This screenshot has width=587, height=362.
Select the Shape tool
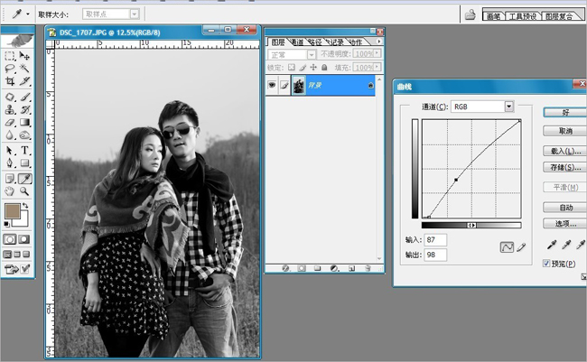tap(24, 162)
